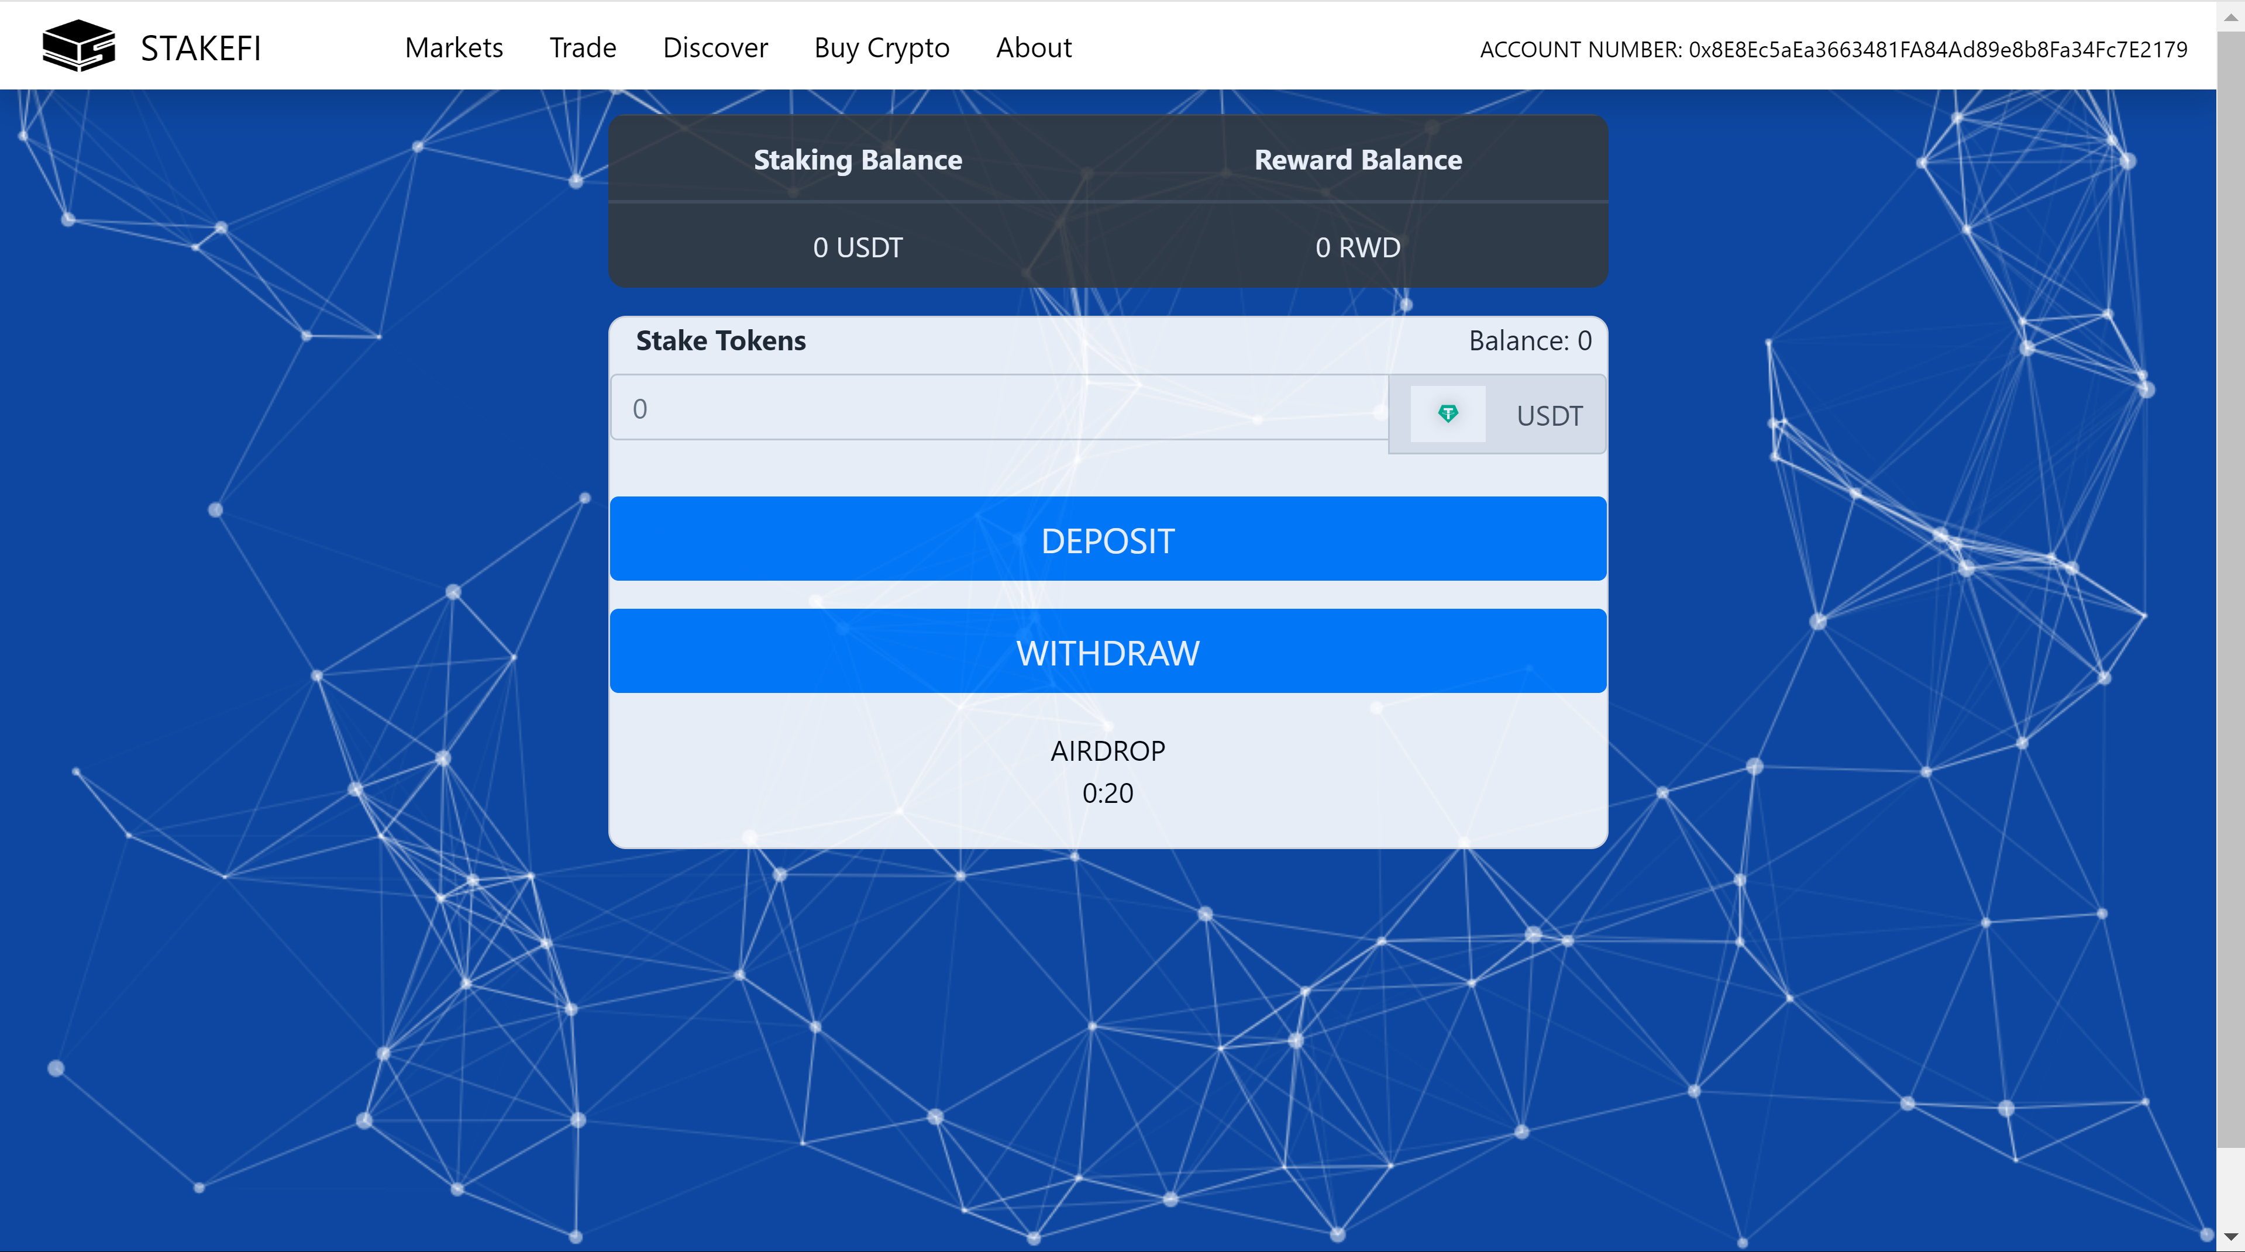Screen dimensions: 2245x1252
Task: Go to the Trade page
Action: click(582, 48)
